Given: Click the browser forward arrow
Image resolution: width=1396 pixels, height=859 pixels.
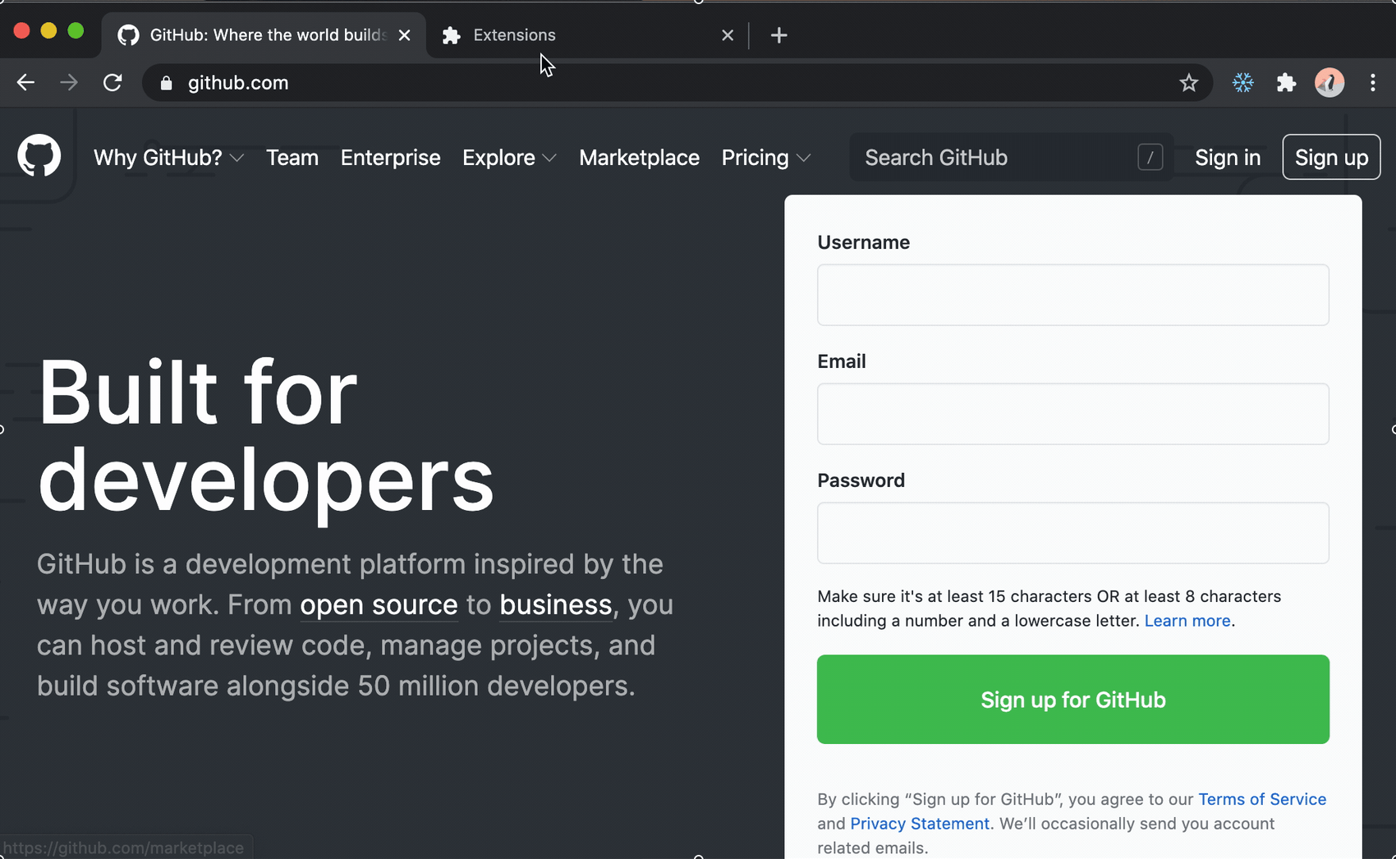Looking at the screenshot, I should click(x=69, y=82).
